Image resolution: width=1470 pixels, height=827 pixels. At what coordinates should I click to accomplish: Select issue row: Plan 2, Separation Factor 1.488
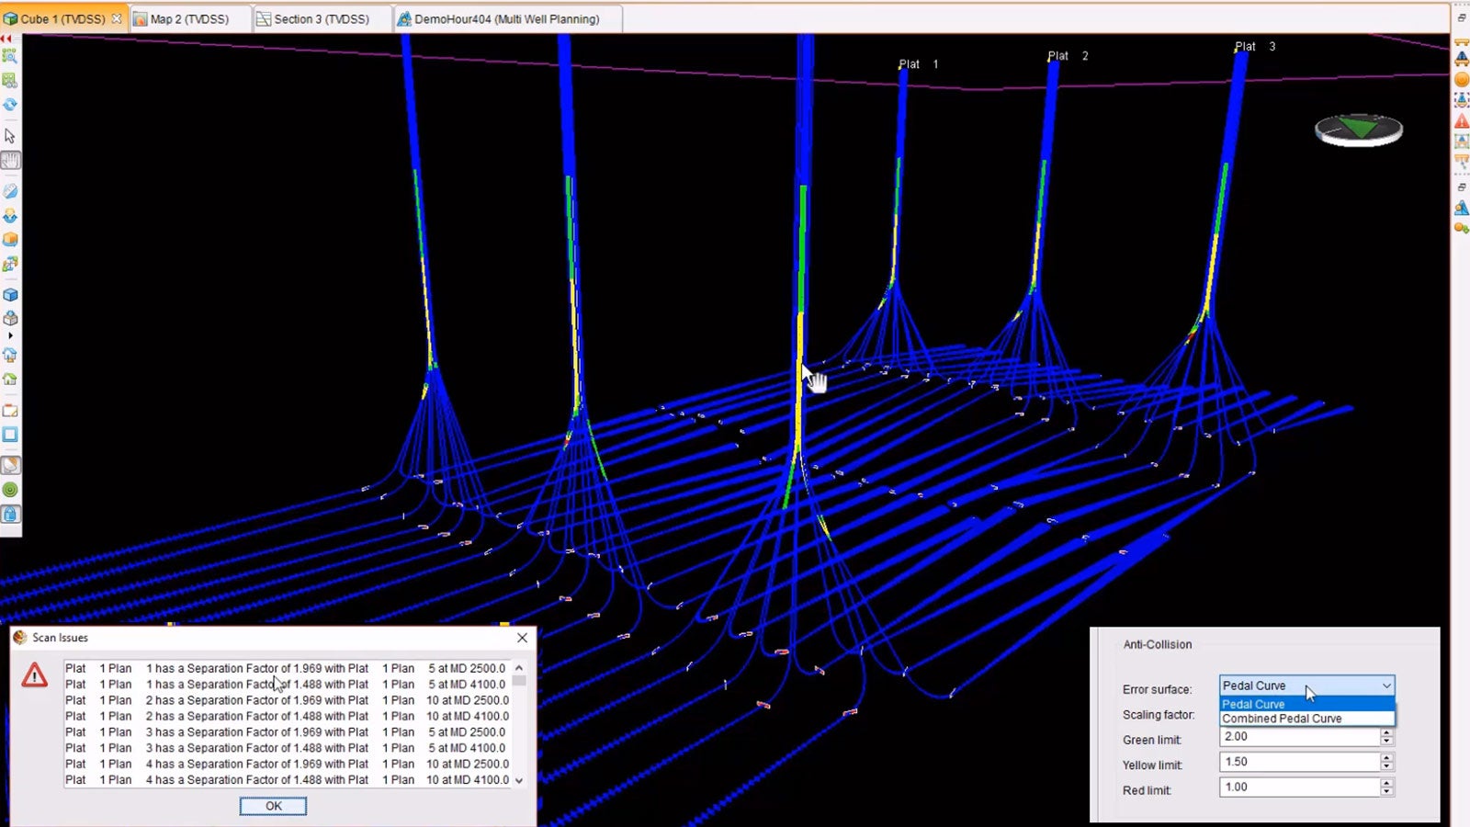pos(286,716)
